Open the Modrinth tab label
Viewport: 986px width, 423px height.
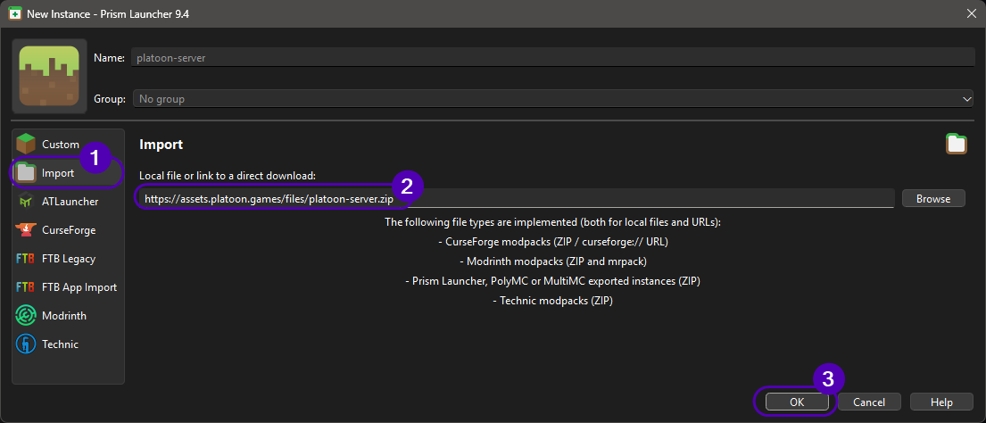[64, 316]
